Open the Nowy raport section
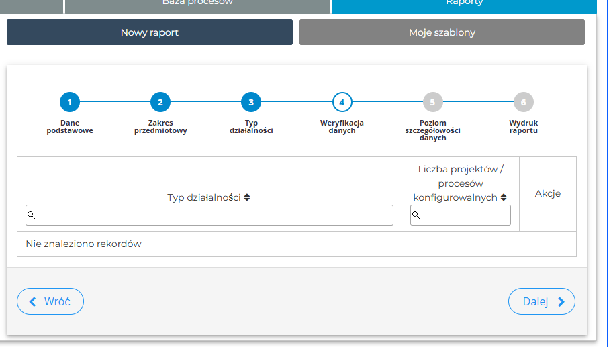The image size is (609, 347). click(x=150, y=32)
